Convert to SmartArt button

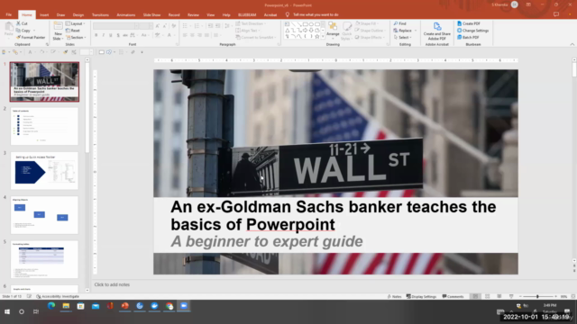255,38
